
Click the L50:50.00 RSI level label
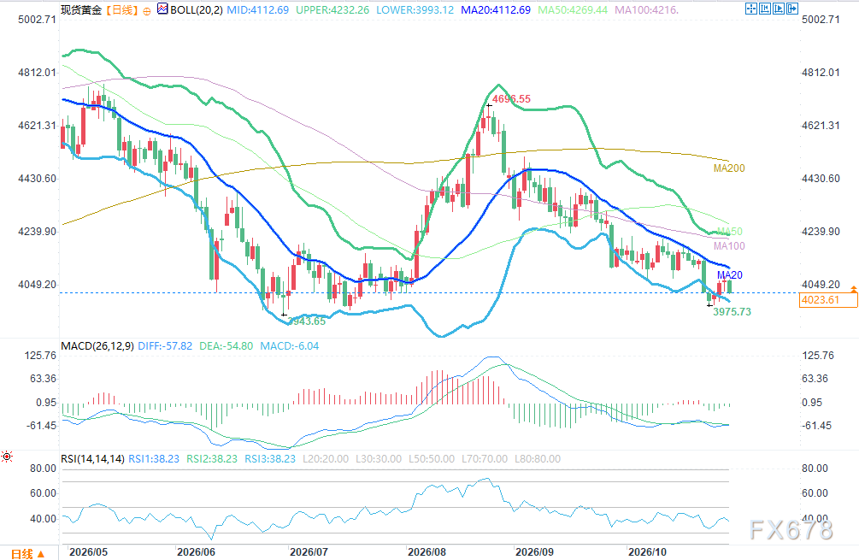click(x=432, y=459)
